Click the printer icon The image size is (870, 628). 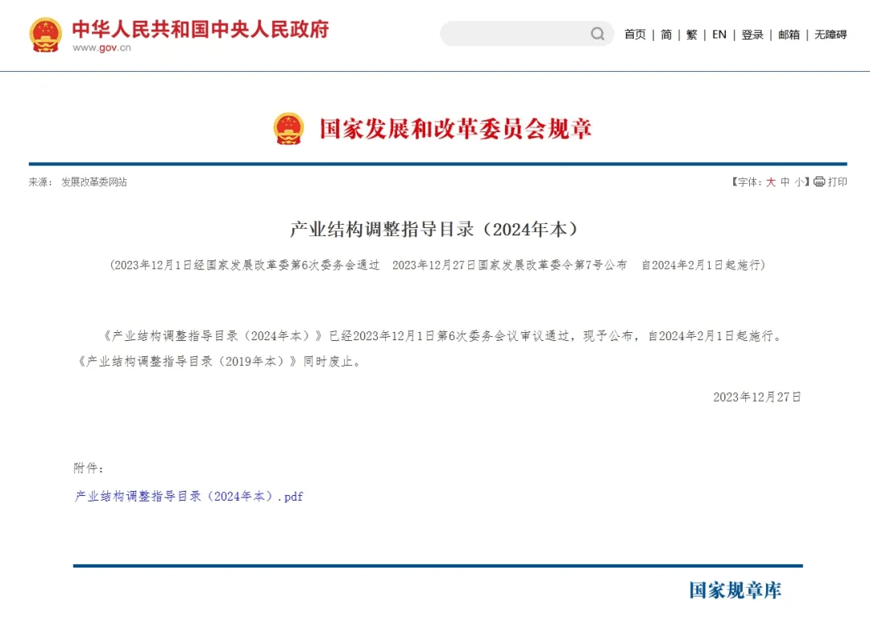pos(819,182)
